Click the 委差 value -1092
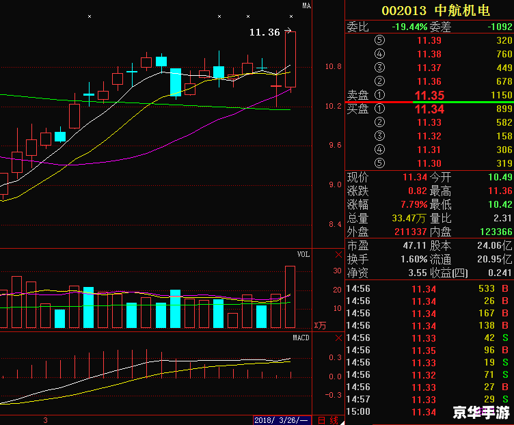514x425 pixels. click(500, 27)
